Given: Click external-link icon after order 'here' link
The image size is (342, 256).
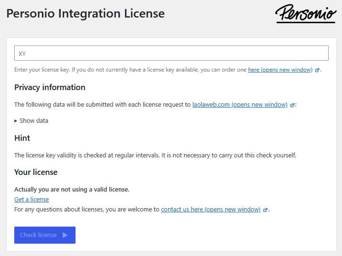Looking at the screenshot, I should [317, 70].
